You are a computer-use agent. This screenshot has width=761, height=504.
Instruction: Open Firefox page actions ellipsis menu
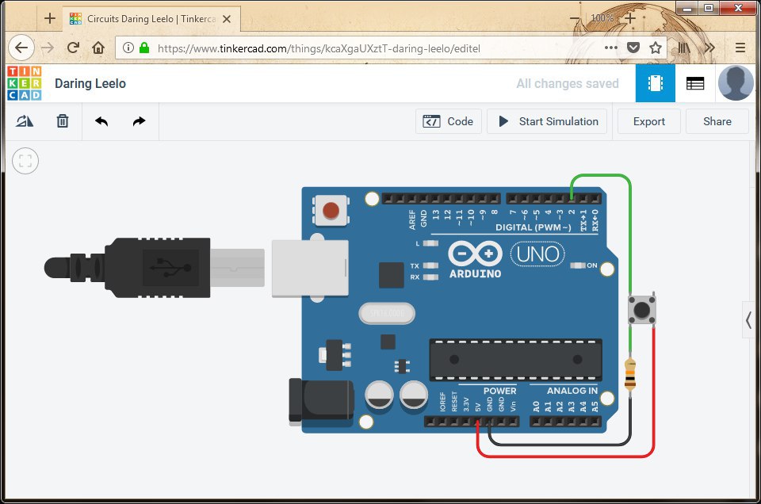pos(611,48)
